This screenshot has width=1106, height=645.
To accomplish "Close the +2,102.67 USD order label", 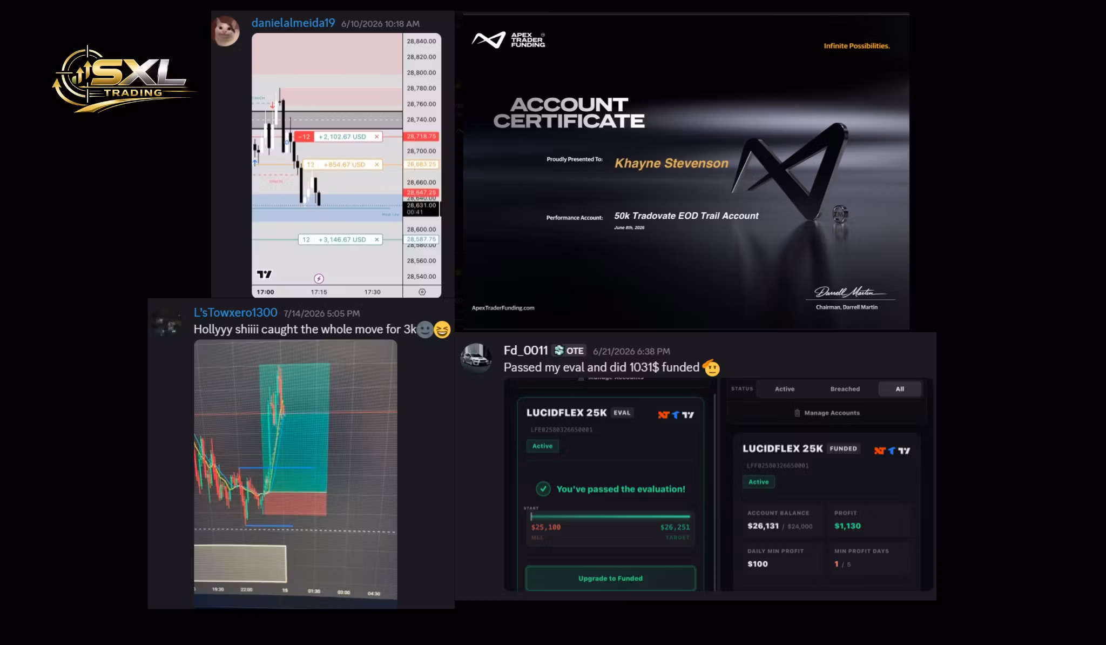I will point(376,137).
